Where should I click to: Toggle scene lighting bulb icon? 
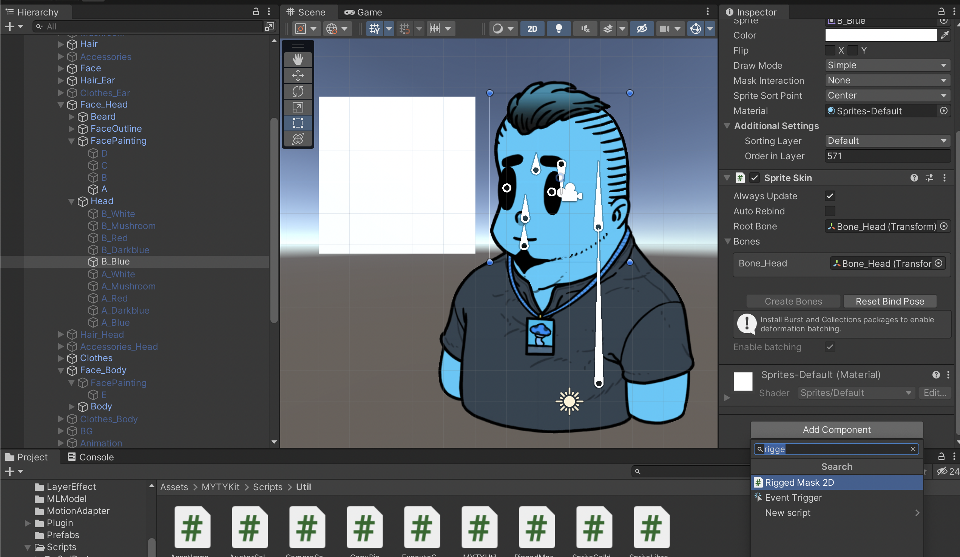coord(559,29)
